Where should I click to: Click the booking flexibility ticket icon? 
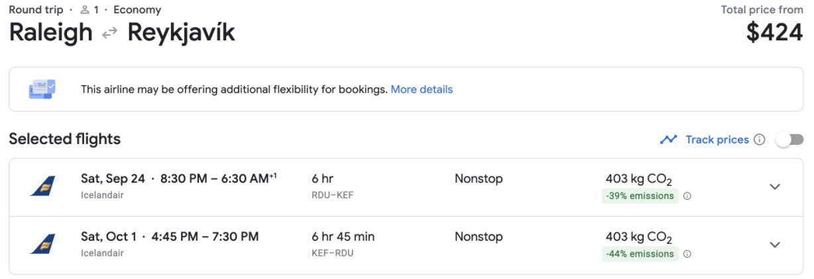coord(42,89)
